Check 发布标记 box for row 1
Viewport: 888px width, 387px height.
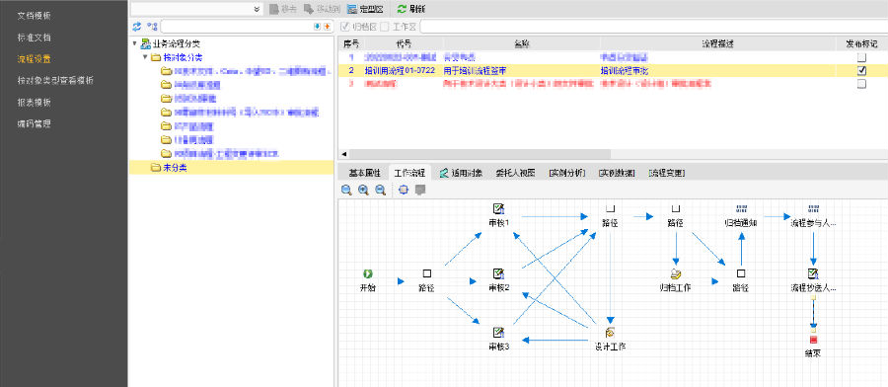[861, 57]
